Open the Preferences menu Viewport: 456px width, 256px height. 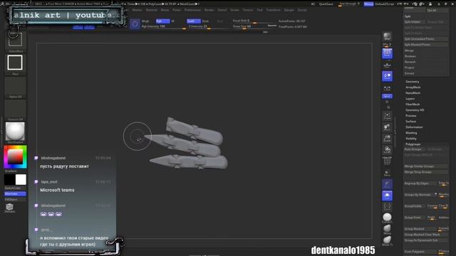pyautogui.click(x=192, y=10)
